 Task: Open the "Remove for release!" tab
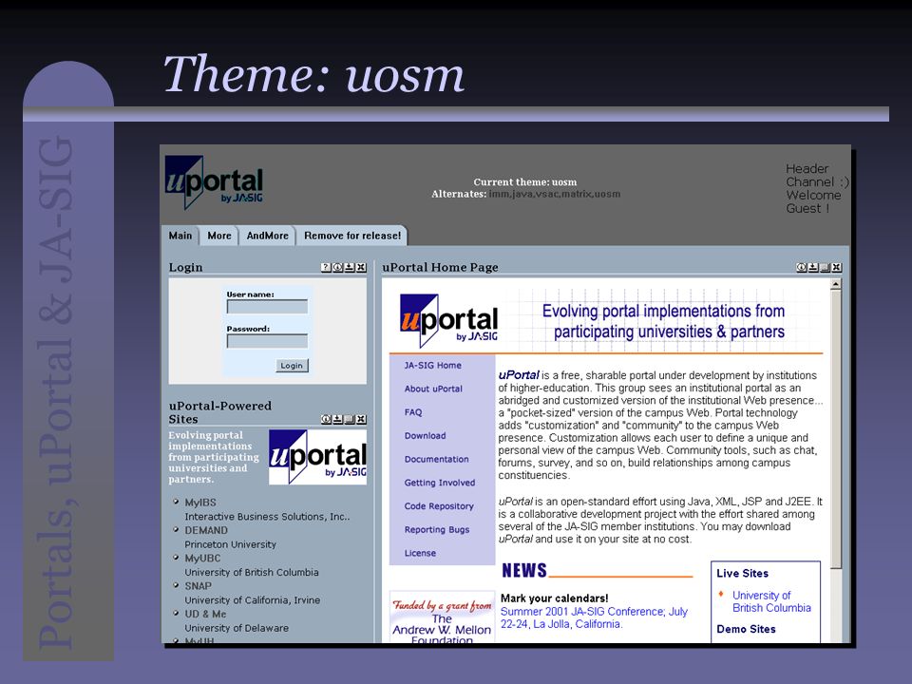point(352,236)
